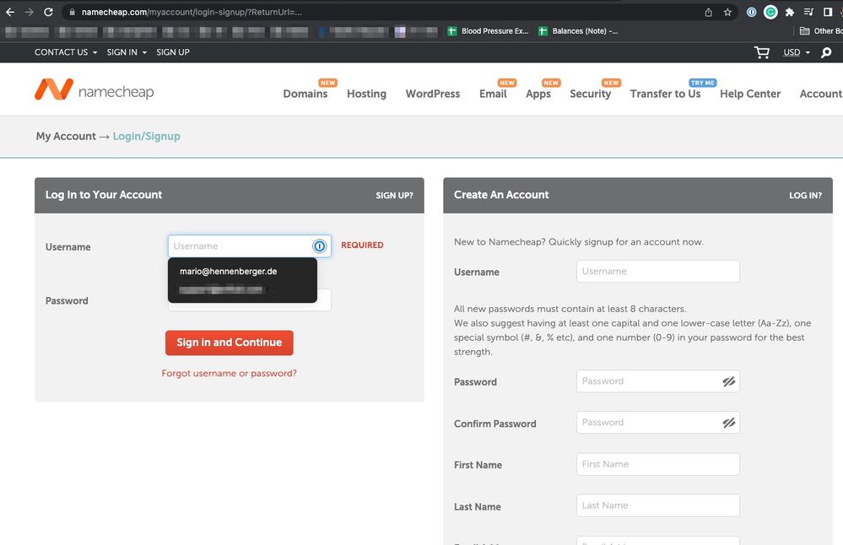
Task: Click the padlock site info icon
Action: (72, 12)
